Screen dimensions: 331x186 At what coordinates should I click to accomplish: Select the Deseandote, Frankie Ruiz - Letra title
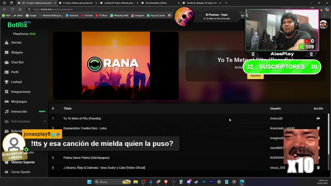(x=85, y=128)
